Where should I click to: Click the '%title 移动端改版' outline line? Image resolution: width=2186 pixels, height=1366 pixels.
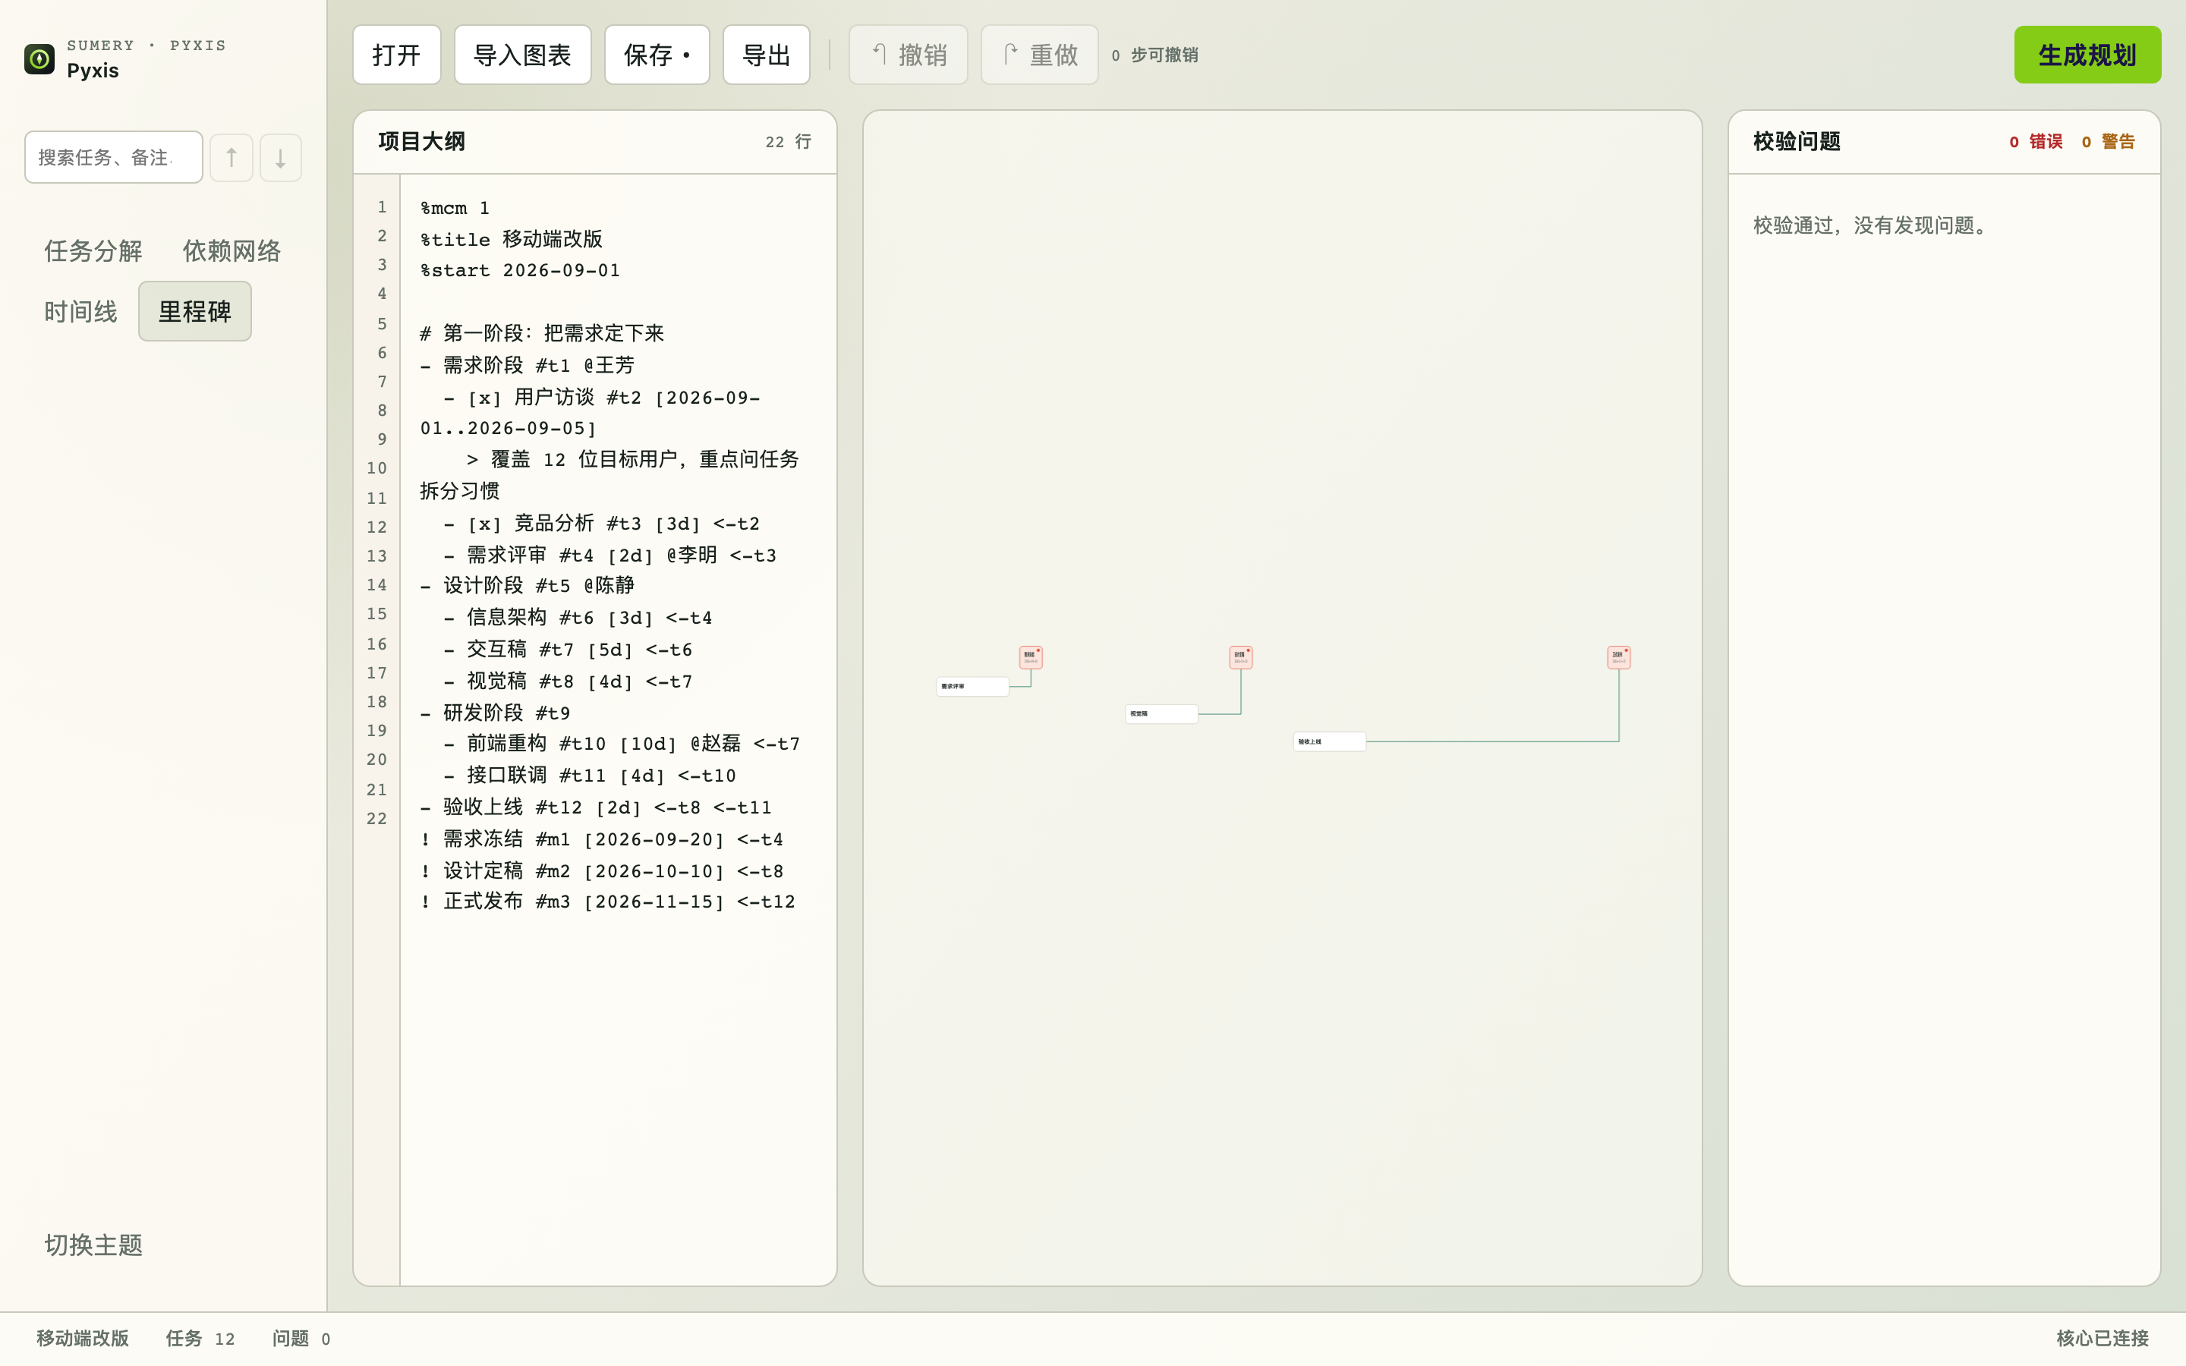click(512, 239)
